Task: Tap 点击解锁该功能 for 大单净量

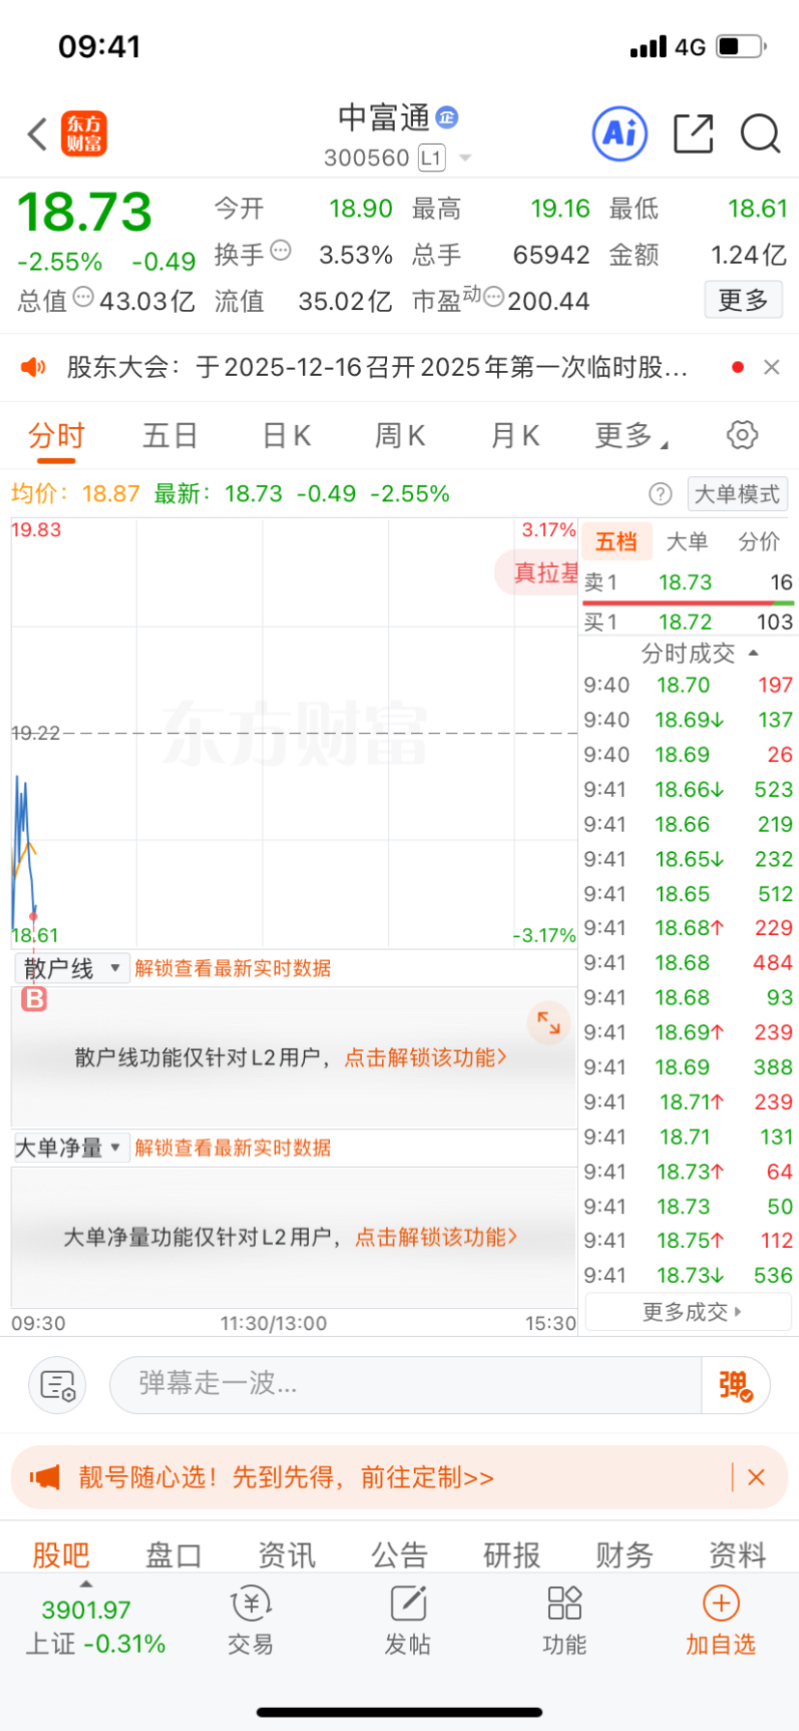Action: pos(436,1237)
